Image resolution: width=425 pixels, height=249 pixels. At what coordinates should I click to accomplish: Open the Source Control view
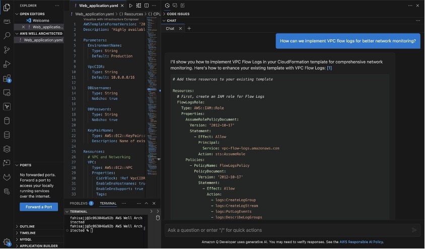click(x=7, y=49)
